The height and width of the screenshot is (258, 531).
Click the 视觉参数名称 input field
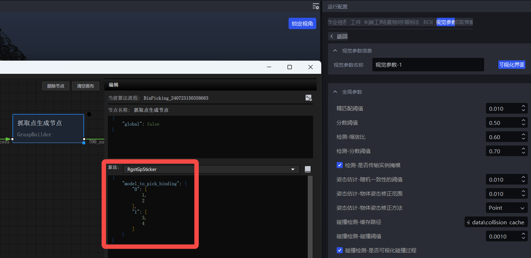point(428,65)
